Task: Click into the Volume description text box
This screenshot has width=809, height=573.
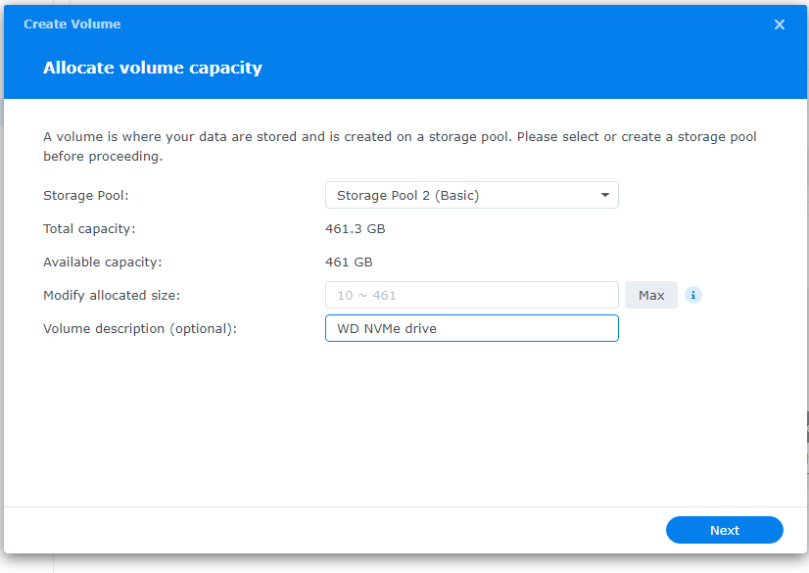Action: [x=529, y=328]
